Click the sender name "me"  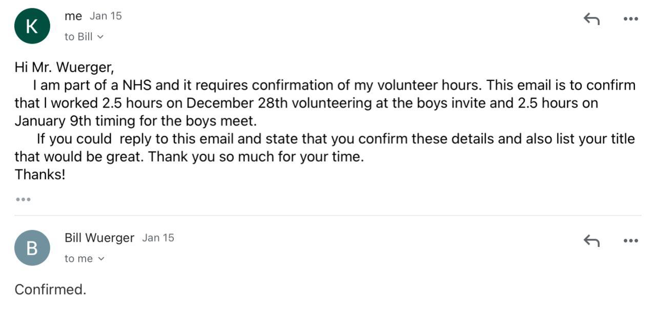pos(73,16)
